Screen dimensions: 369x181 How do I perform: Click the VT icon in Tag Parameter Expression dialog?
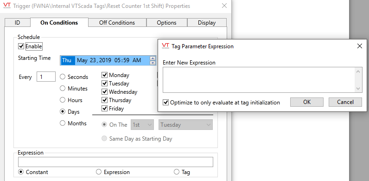tap(165, 46)
